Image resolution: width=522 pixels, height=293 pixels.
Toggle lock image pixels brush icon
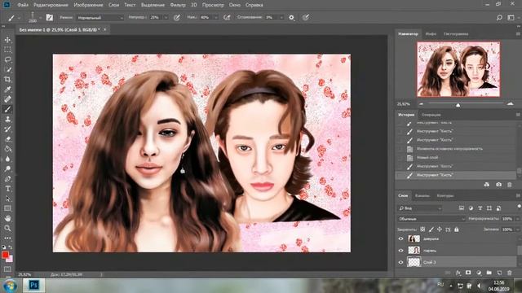(x=431, y=230)
